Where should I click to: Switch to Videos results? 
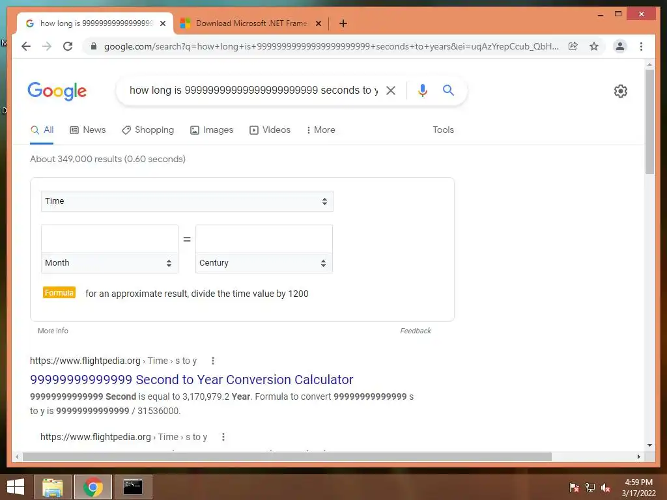[x=270, y=130]
